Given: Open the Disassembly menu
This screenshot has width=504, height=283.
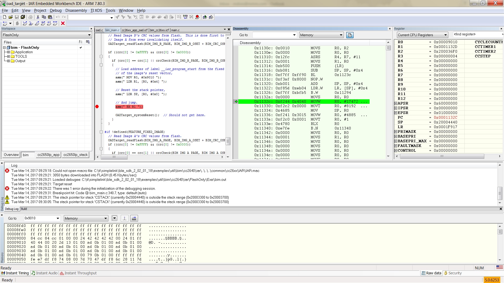Looking at the screenshot, I should tap(76, 10).
